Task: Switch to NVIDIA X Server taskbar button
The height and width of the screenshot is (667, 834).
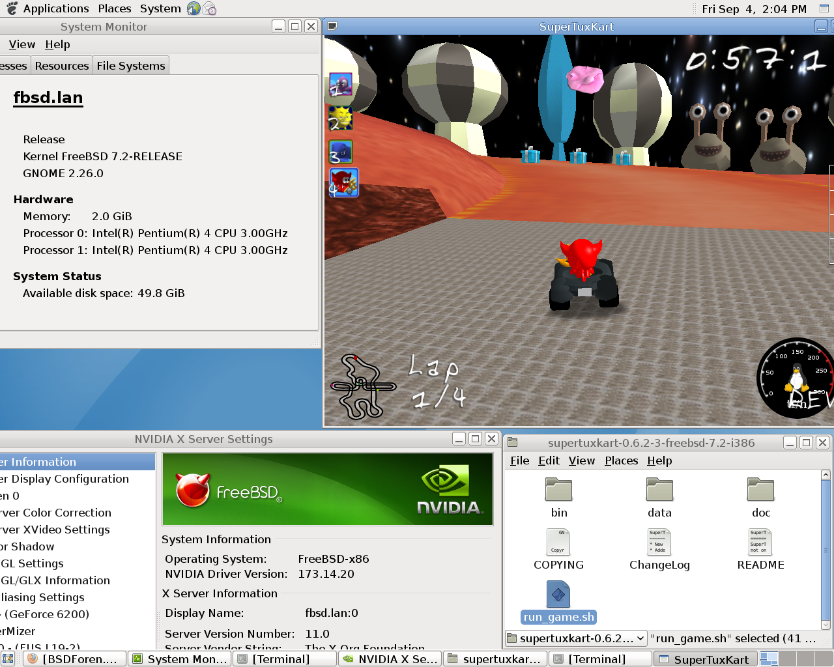Action: pyautogui.click(x=390, y=659)
